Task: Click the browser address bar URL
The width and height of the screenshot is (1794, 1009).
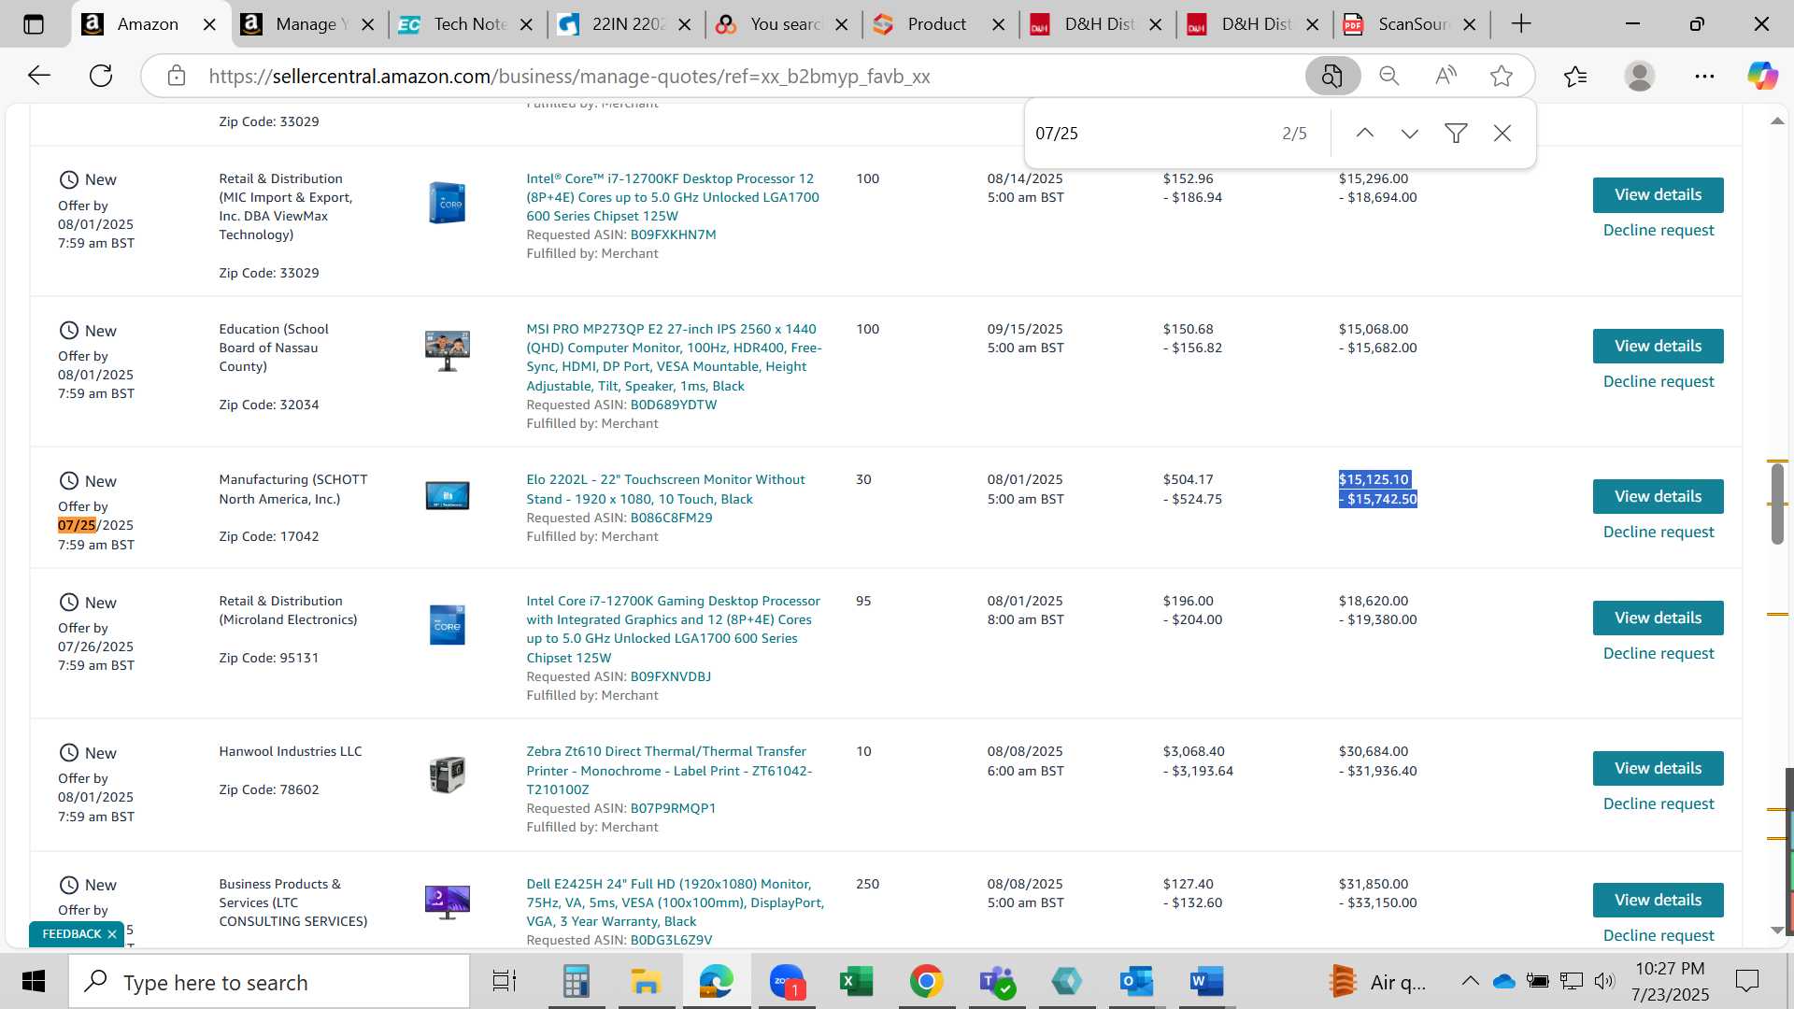Action: pos(569,77)
